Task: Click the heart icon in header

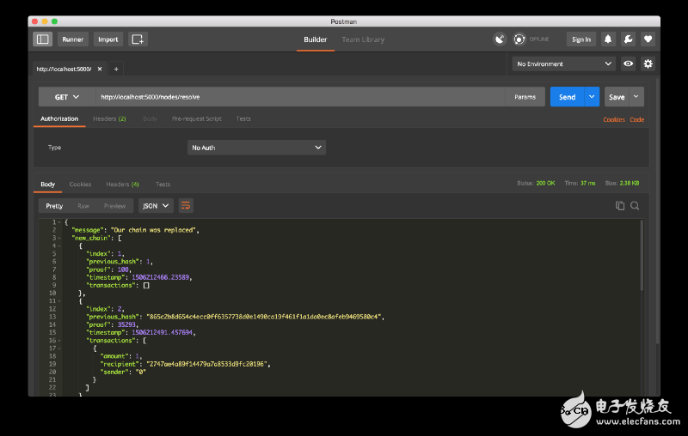Action: pyautogui.click(x=648, y=39)
